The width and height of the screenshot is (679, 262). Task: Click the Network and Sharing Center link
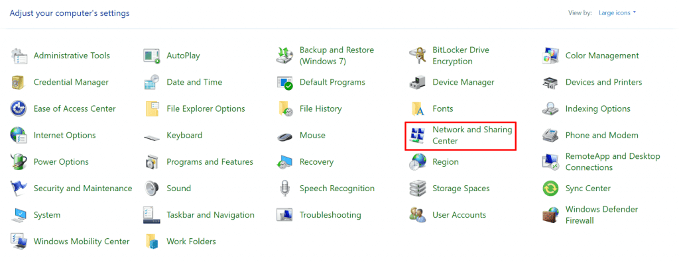(x=472, y=136)
